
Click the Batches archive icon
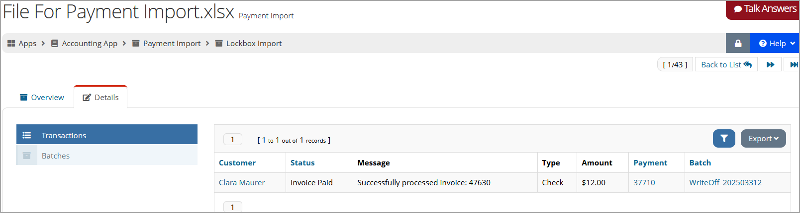[x=27, y=156]
